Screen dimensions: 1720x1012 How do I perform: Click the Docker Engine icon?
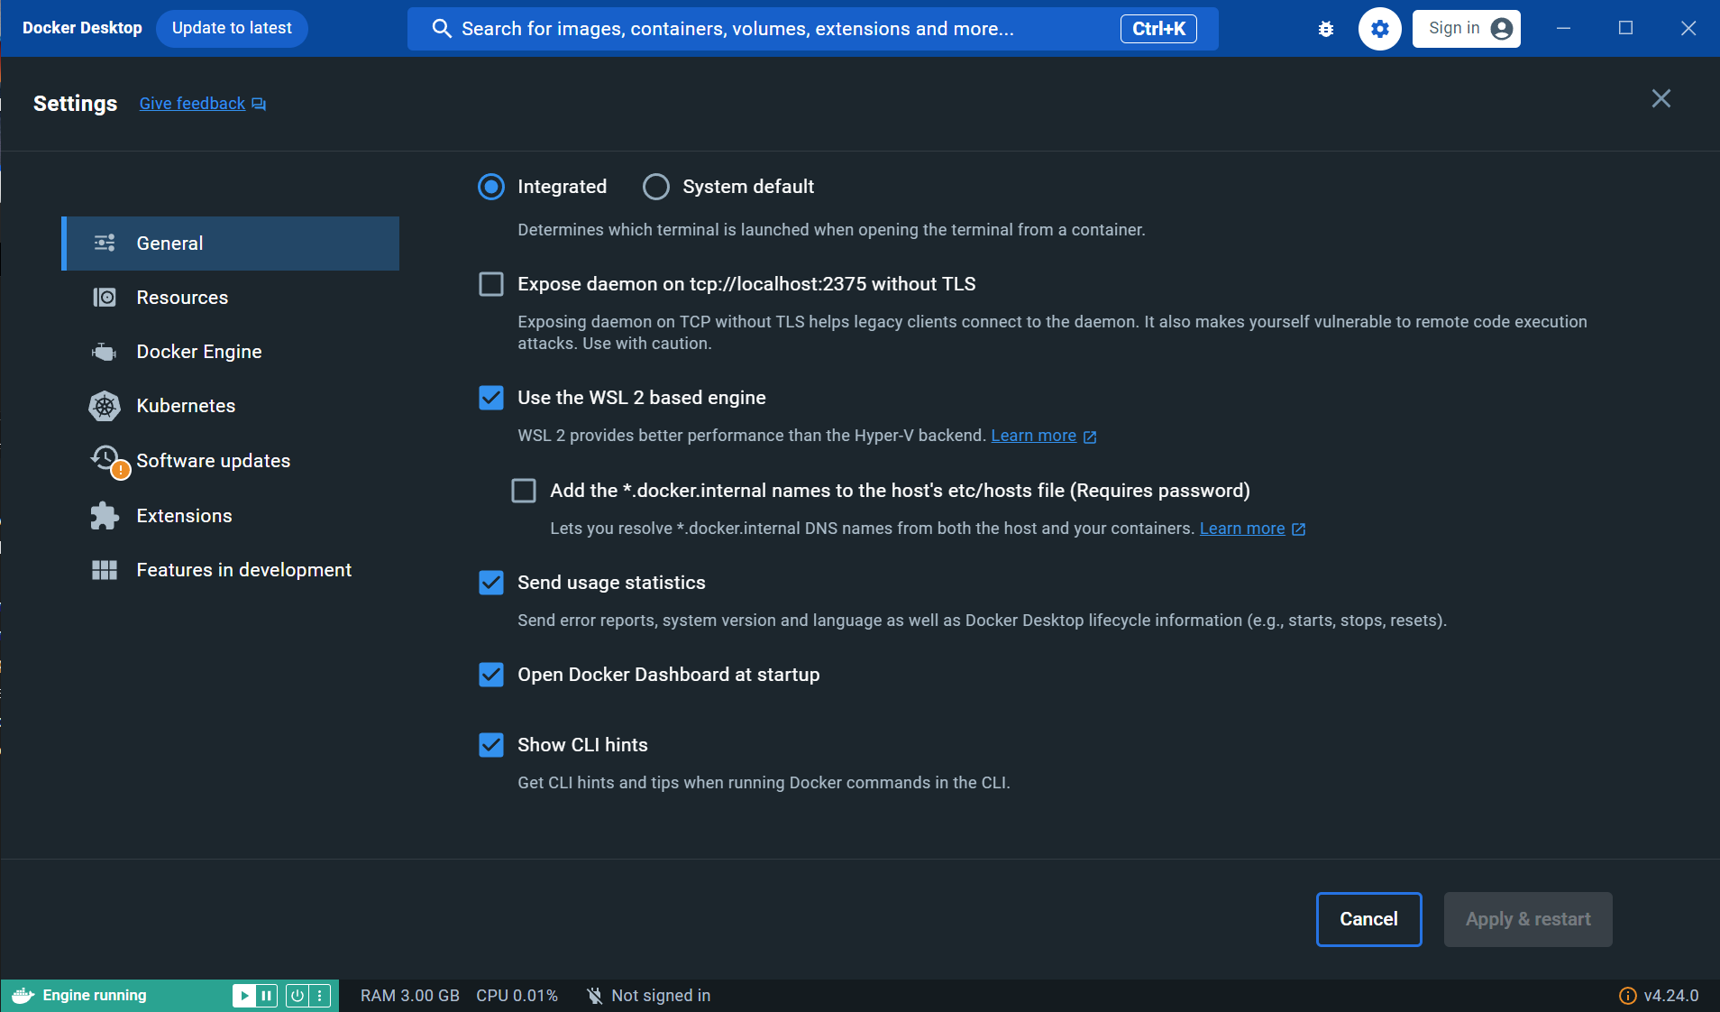[105, 351]
